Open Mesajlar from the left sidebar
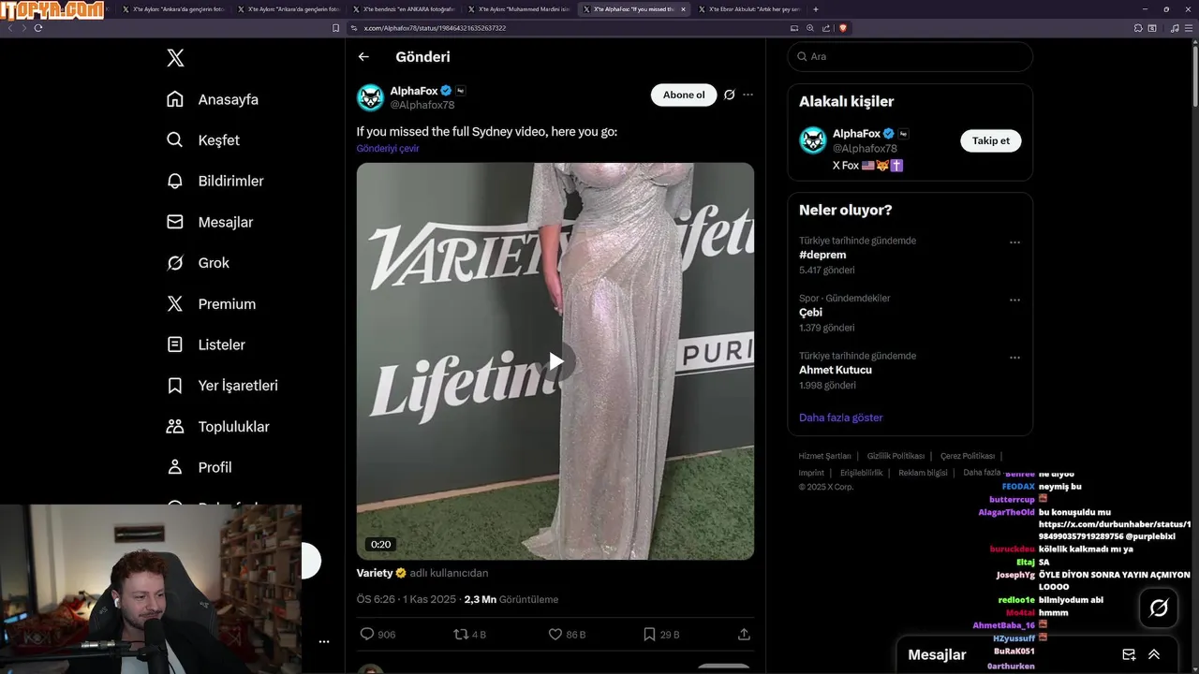The width and height of the screenshot is (1199, 674). [x=210, y=222]
